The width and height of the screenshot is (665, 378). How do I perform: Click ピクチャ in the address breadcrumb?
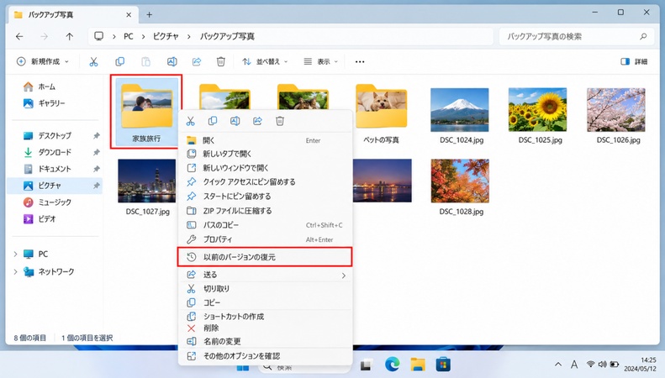pyautogui.click(x=166, y=36)
